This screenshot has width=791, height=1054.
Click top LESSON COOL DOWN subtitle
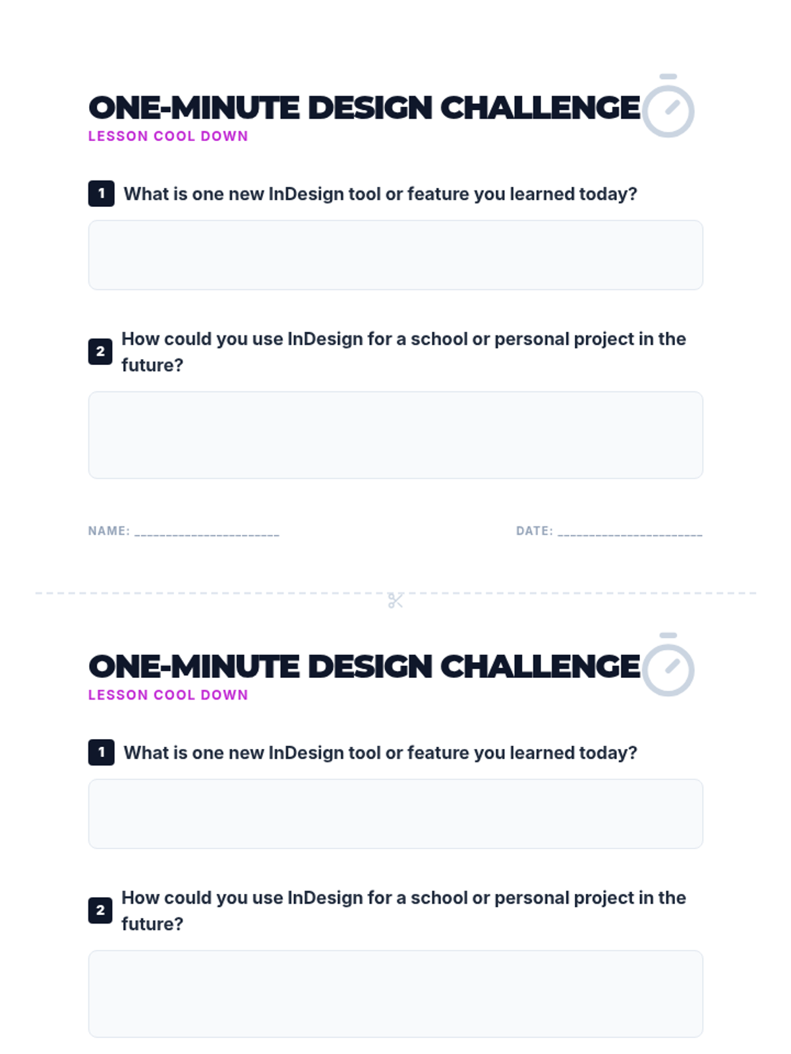(x=168, y=136)
